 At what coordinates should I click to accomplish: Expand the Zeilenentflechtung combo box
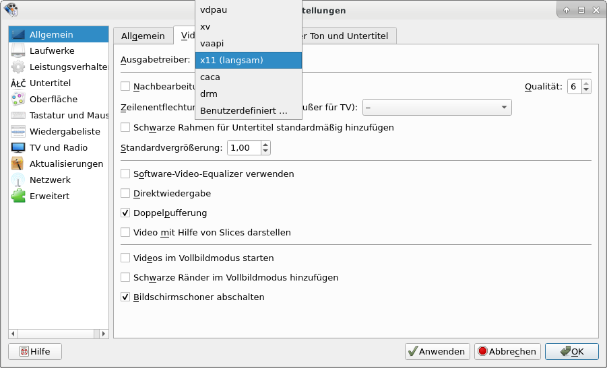[x=437, y=108]
